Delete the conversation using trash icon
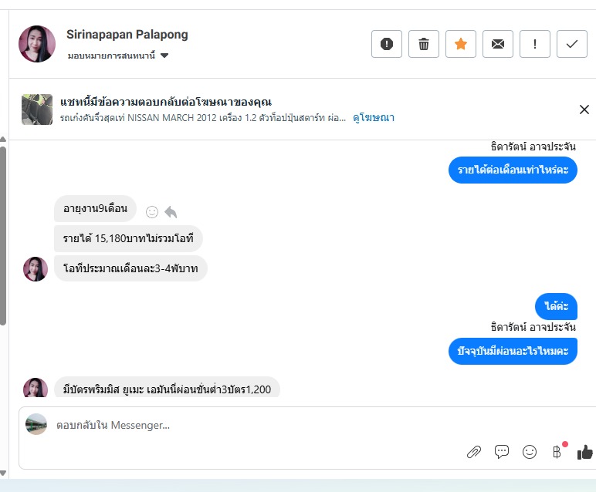596x492 pixels. [x=424, y=44]
